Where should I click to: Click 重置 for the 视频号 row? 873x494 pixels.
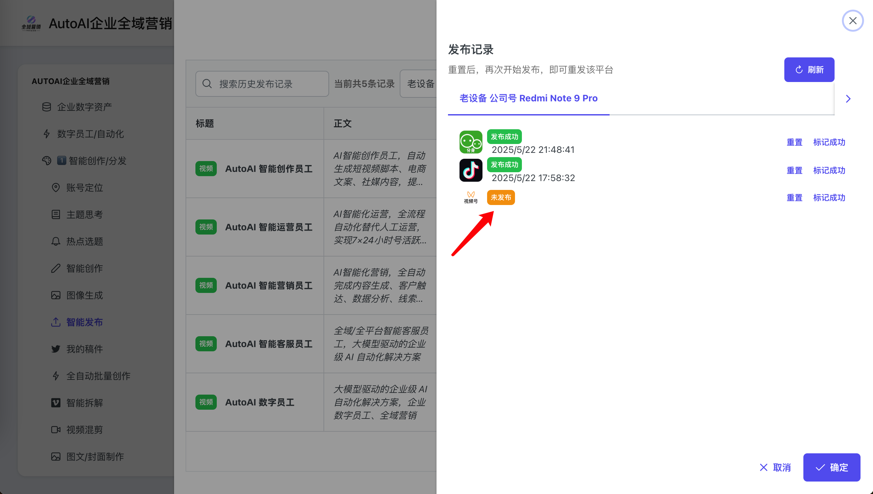[794, 197]
